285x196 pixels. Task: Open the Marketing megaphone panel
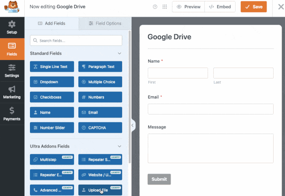(x=12, y=92)
